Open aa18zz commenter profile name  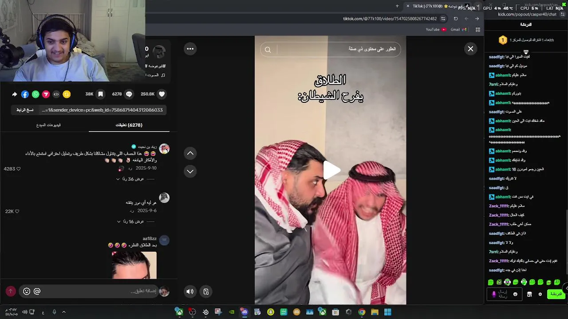[150, 239]
